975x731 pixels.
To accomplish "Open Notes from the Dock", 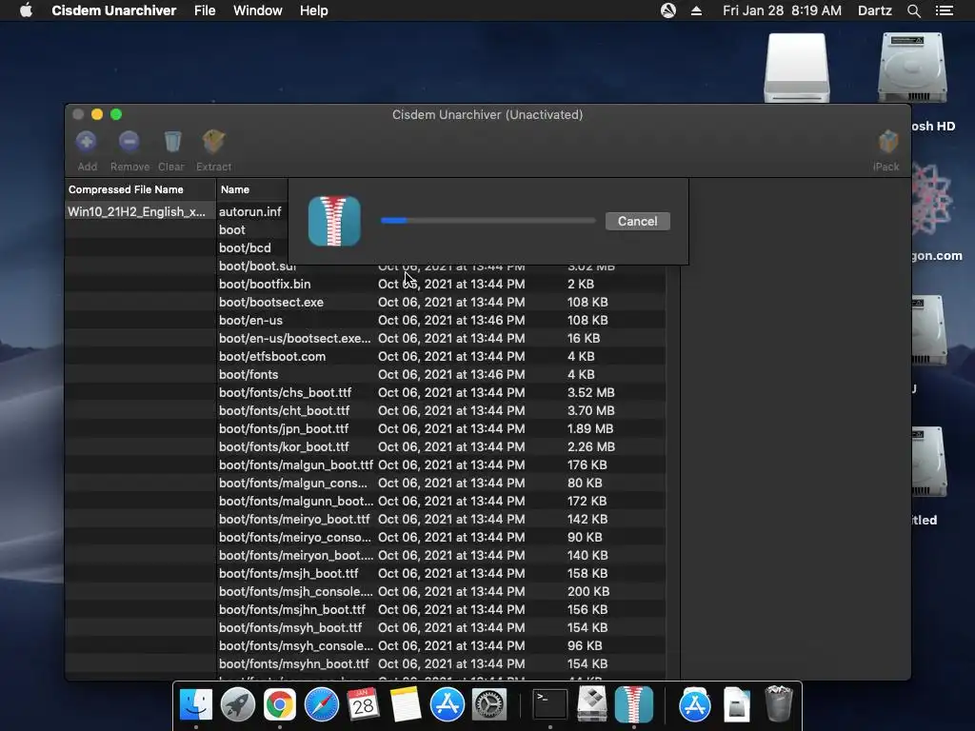I will 405,704.
